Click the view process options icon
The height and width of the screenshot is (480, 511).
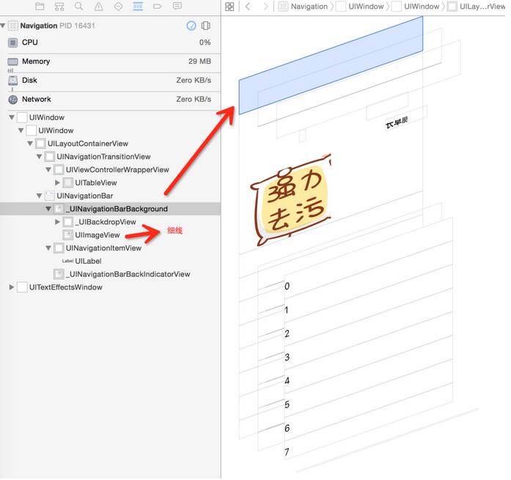click(x=205, y=26)
